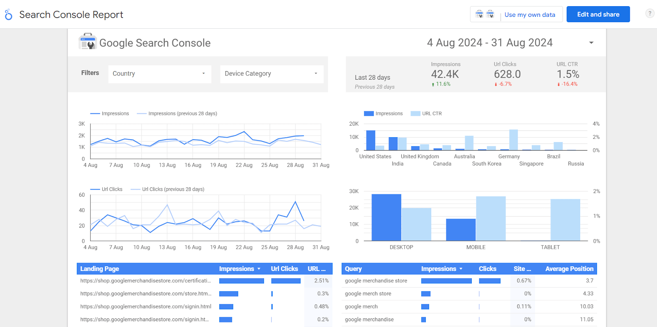Open the date range dropdown arrow

tap(591, 43)
